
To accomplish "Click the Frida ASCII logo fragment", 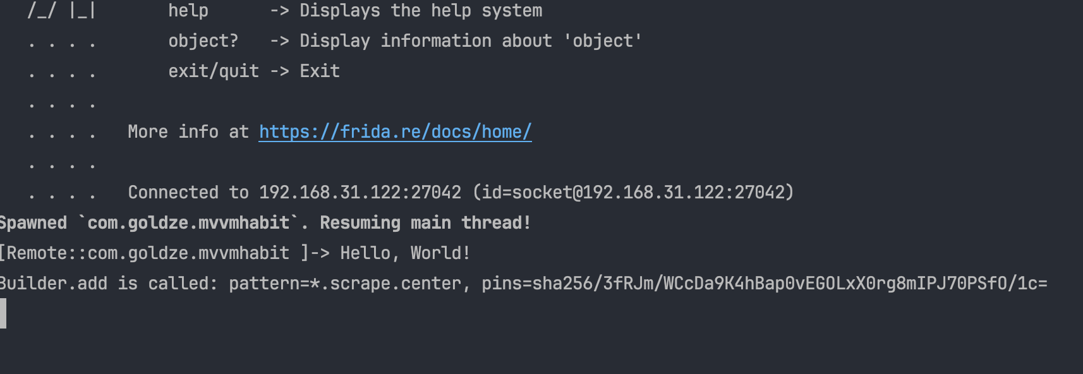I will pyautogui.click(x=61, y=11).
